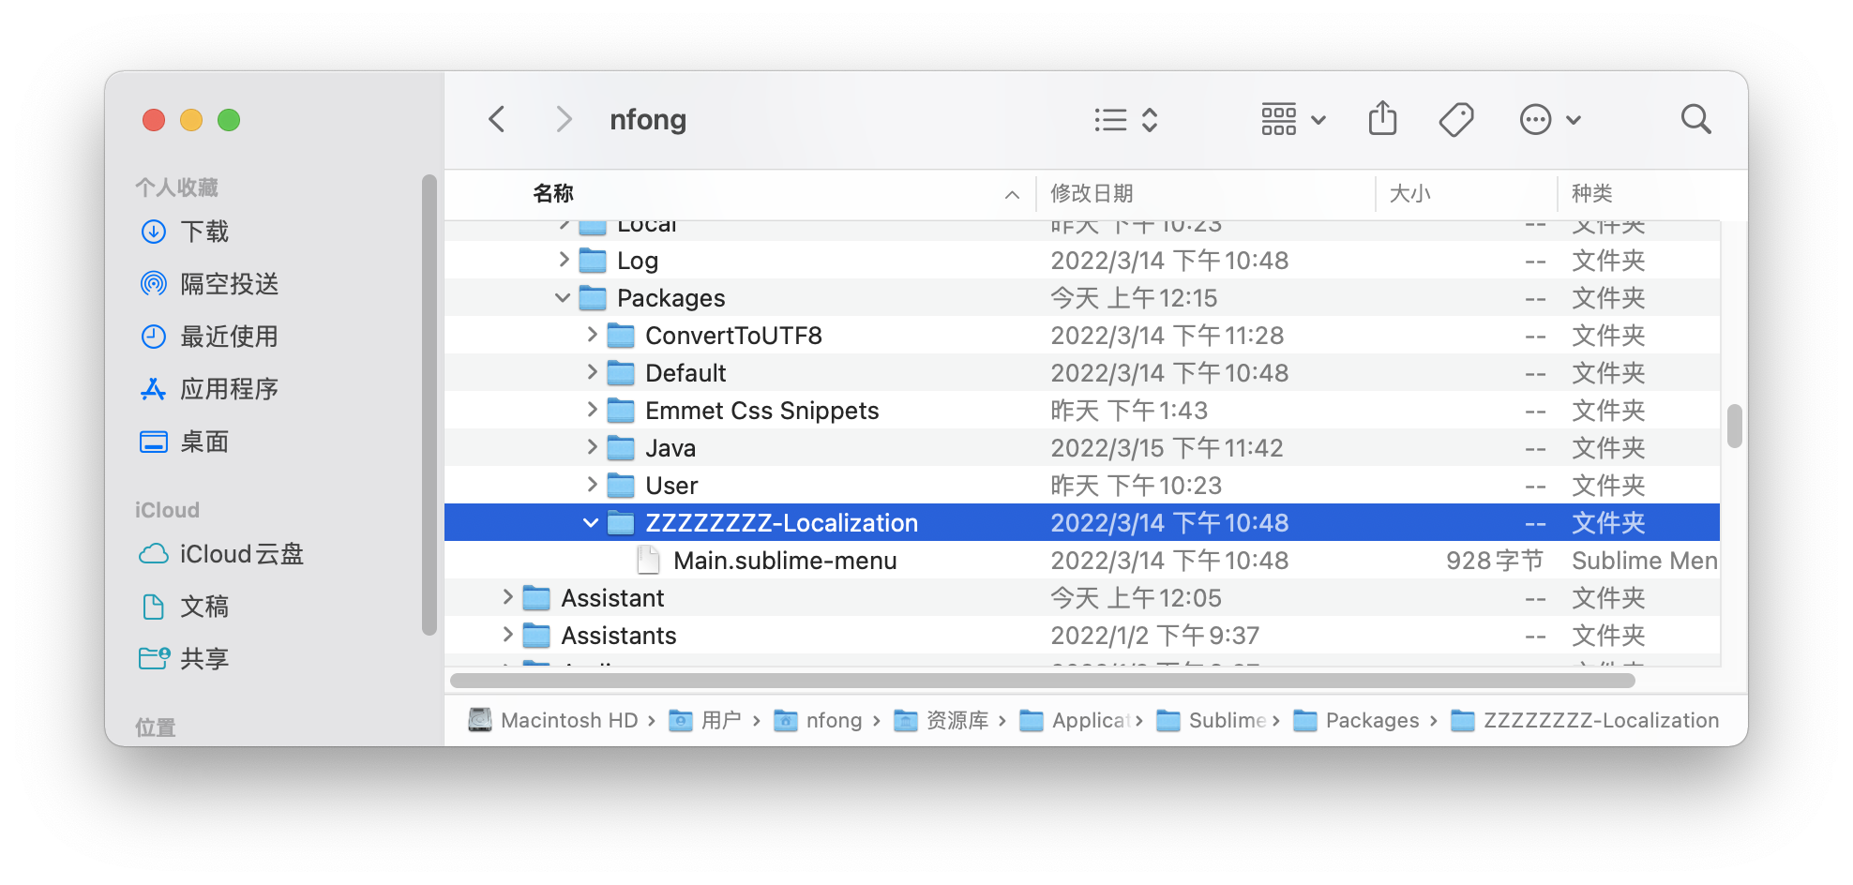Image resolution: width=1853 pixels, height=885 pixels.
Task: Select the Java folder icon
Action: (621, 448)
